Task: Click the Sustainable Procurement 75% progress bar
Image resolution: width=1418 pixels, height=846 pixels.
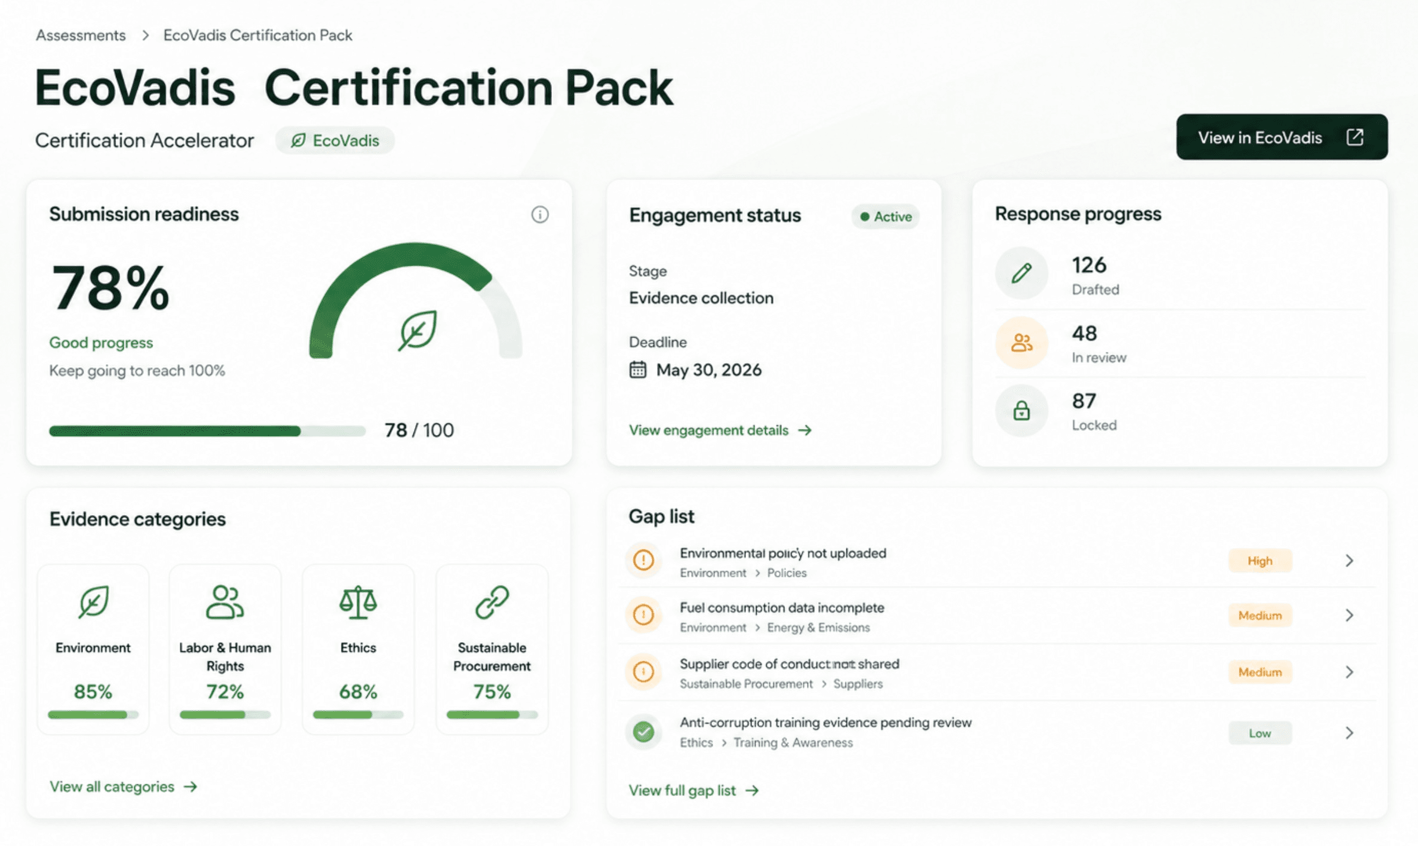Action: pos(492,715)
